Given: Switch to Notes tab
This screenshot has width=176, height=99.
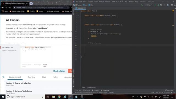Looking at the screenshot, I should [x=55, y=77].
